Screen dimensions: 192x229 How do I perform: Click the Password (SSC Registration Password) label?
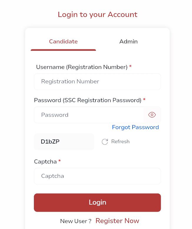(88, 100)
